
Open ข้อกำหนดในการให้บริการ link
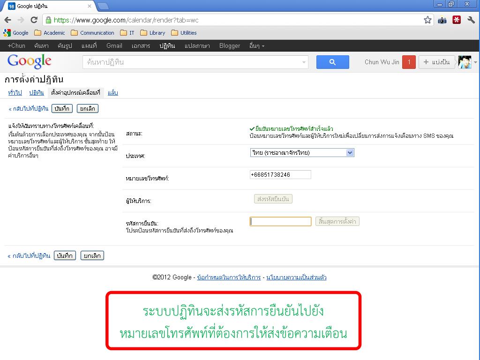tap(229, 277)
